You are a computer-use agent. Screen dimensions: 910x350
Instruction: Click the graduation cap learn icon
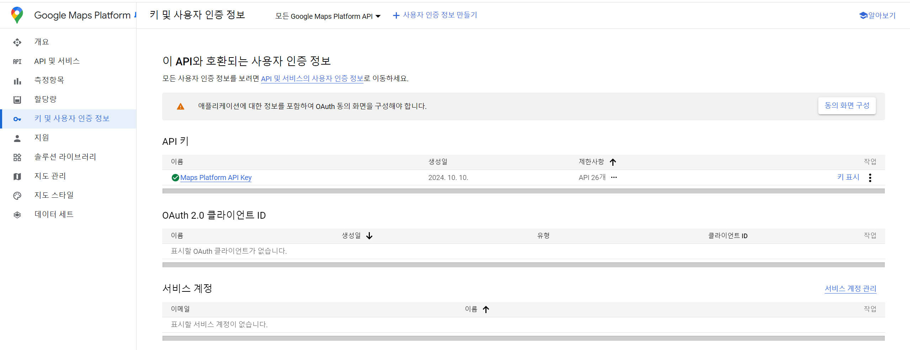coord(863,15)
